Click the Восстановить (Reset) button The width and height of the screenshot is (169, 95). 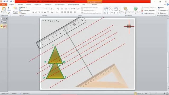(x=25, y=10)
